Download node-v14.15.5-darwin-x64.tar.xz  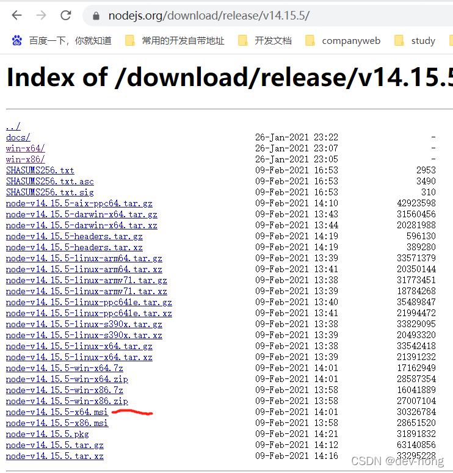(81, 225)
